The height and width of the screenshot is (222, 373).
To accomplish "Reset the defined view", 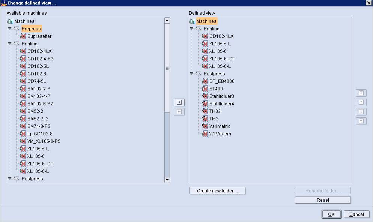I will pos(322,200).
